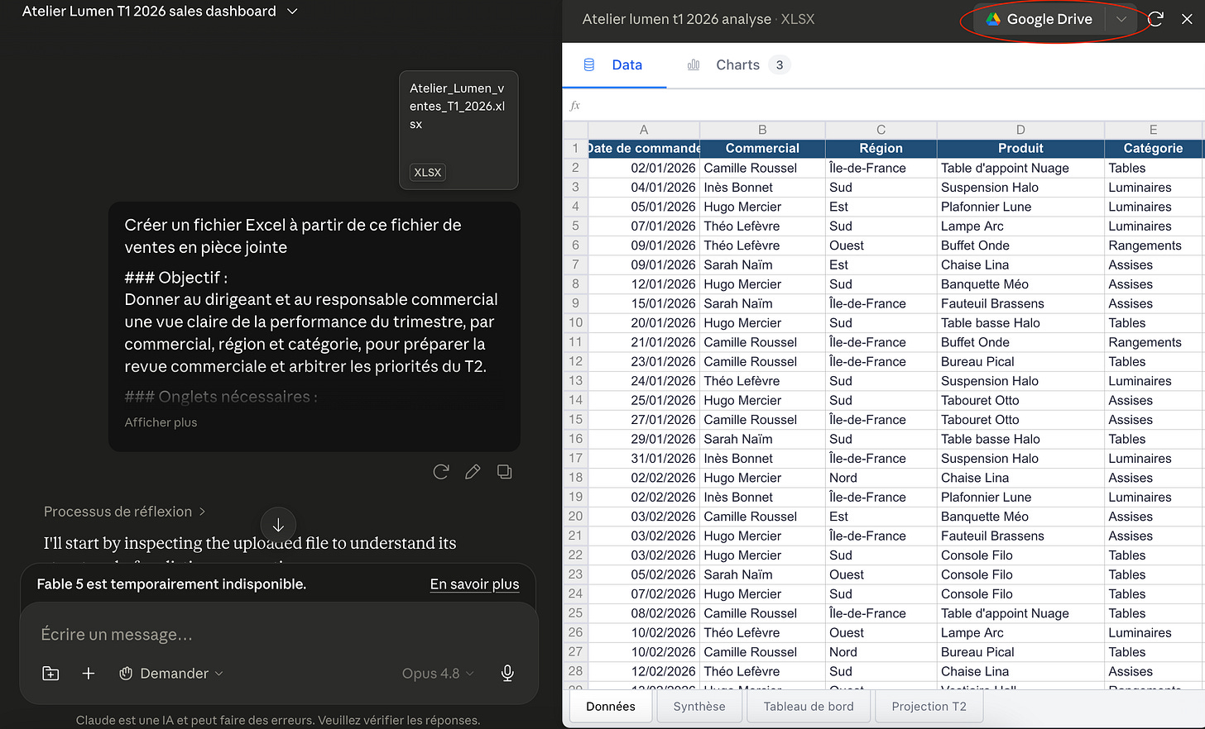Viewport: 1205px width, 729px height.
Task: Click the date cell 08/02/2026
Action: click(644, 613)
